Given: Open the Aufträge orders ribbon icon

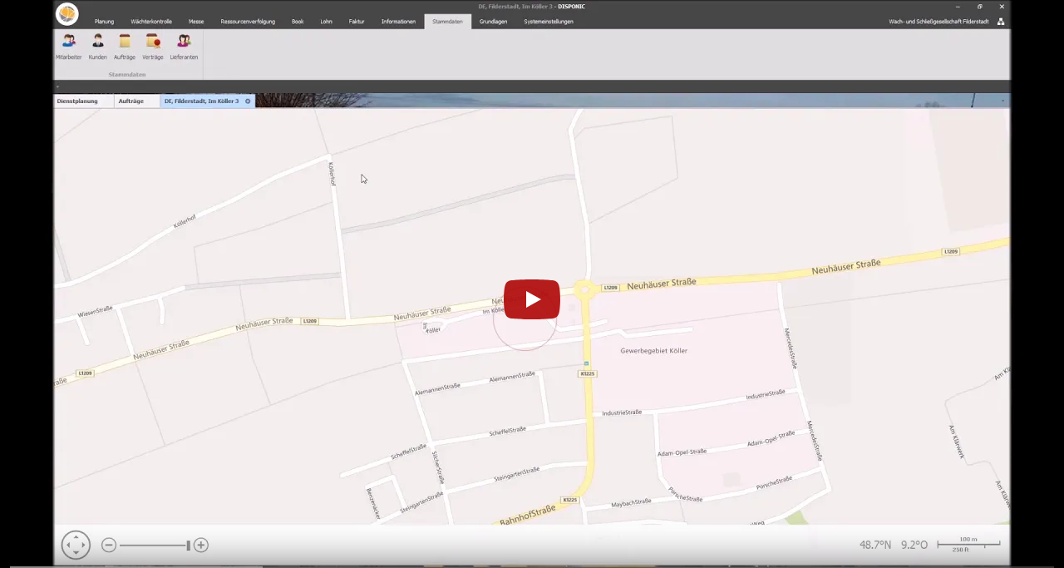Looking at the screenshot, I should [x=125, y=46].
